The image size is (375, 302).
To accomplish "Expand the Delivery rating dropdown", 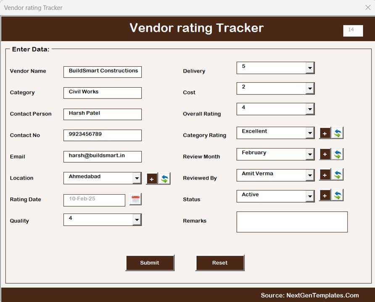I will point(310,68).
